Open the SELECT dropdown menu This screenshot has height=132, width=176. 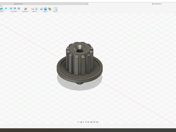pos(56,12)
